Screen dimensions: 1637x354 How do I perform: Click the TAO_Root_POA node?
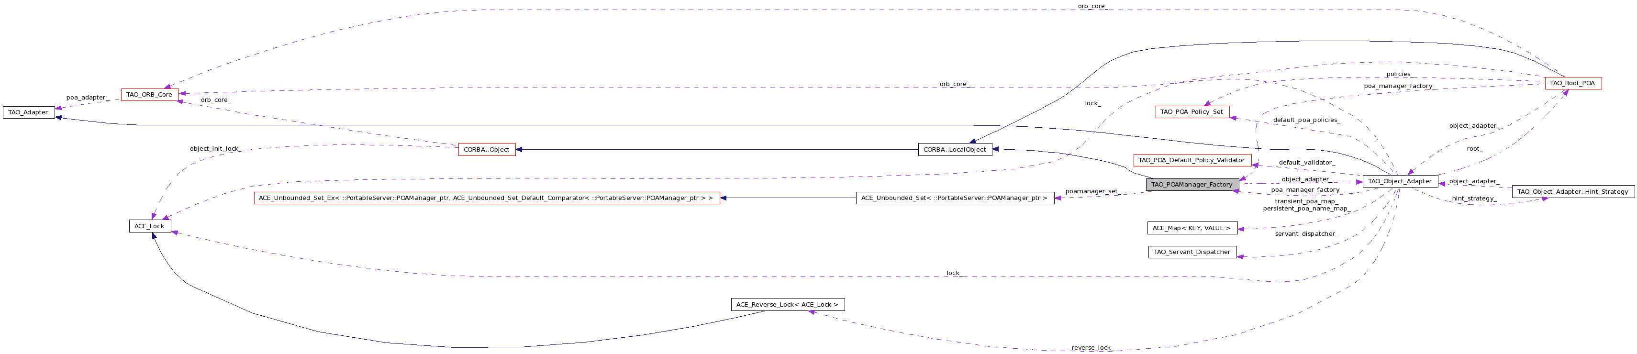[x=1573, y=83]
